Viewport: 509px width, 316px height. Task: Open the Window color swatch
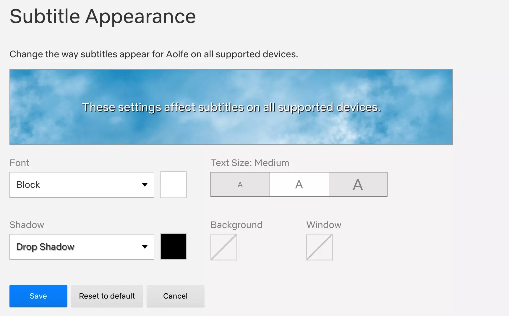[320, 247]
